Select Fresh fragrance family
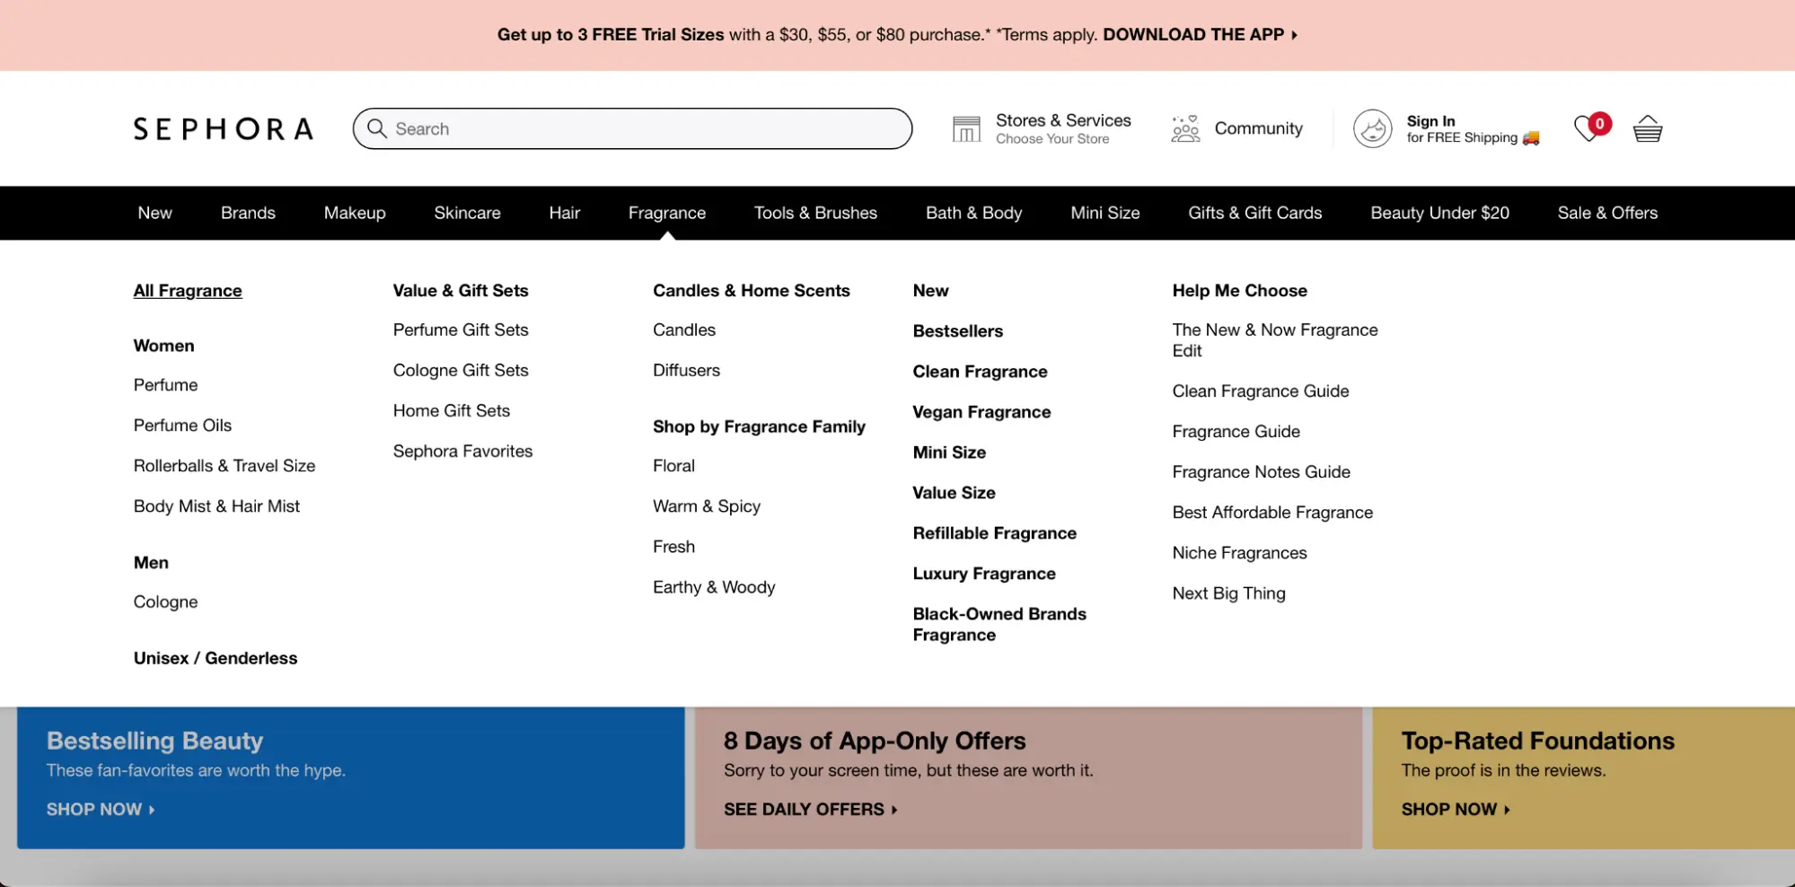This screenshot has height=887, width=1795. [673, 547]
